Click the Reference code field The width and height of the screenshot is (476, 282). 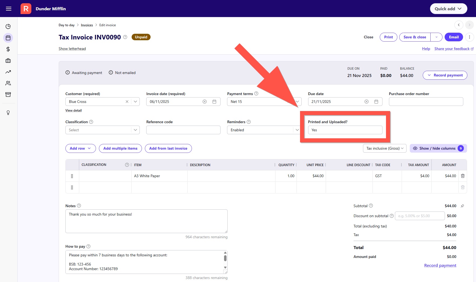183,130
